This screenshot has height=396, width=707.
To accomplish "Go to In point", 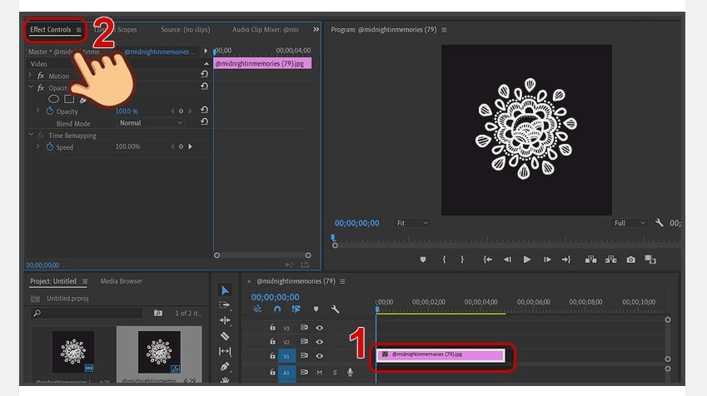I will [487, 260].
